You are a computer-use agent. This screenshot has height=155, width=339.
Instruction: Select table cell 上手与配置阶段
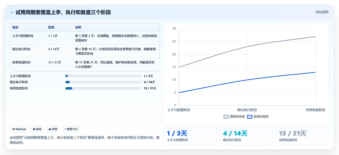click(x=23, y=36)
